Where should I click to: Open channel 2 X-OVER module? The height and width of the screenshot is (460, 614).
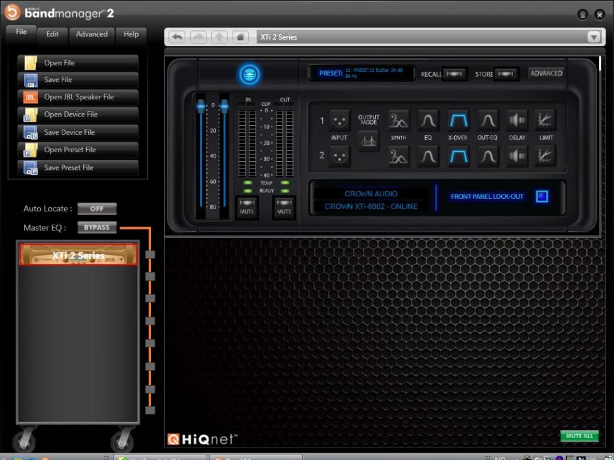pyautogui.click(x=458, y=156)
